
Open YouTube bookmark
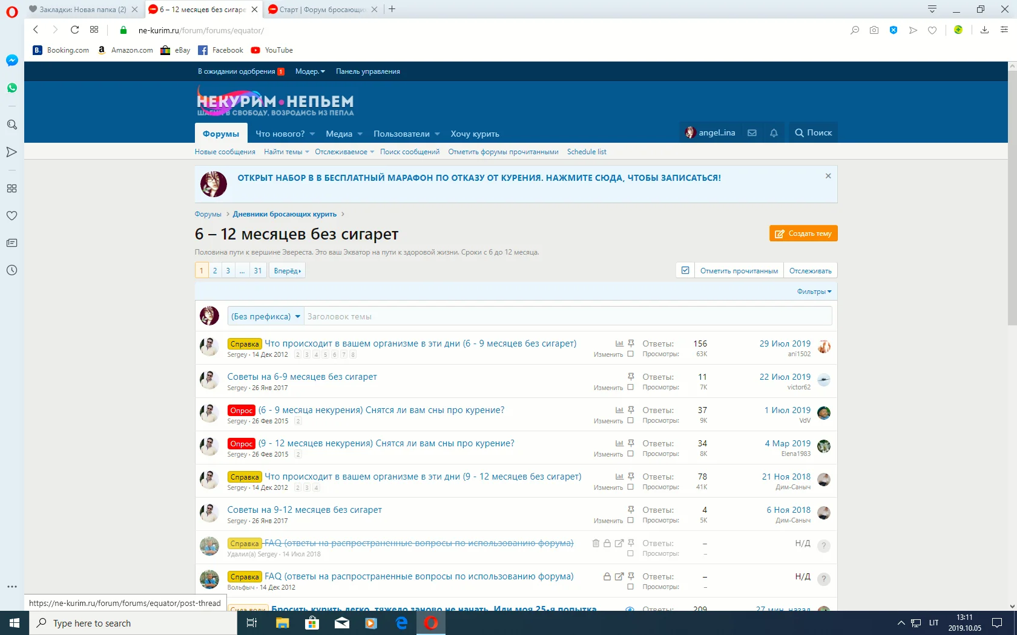pyautogui.click(x=272, y=50)
